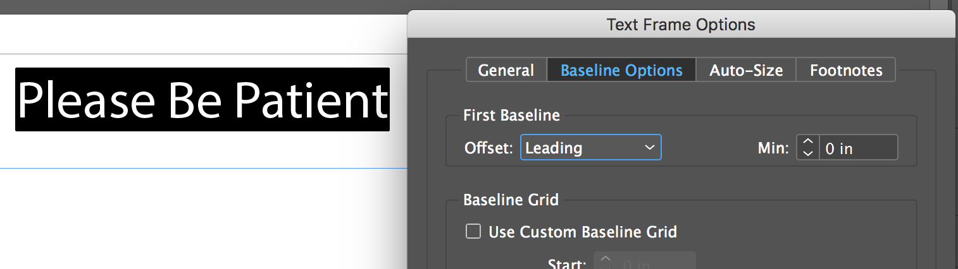Click the word Please in the text frame

(x=85, y=100)
